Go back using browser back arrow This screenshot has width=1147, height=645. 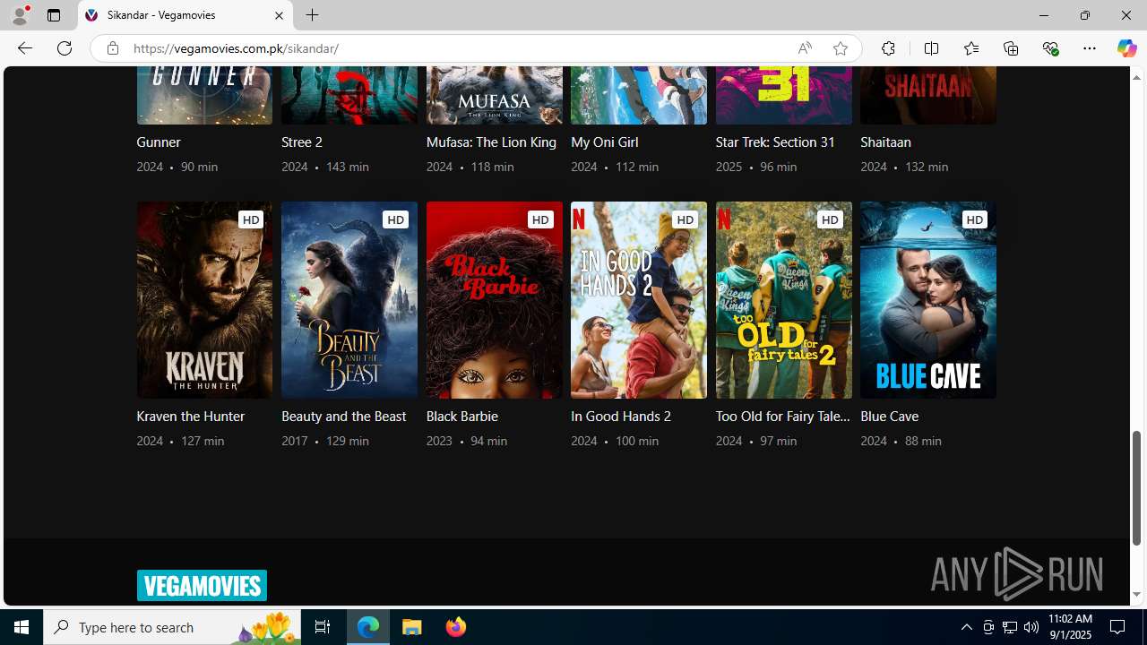pyautogui.click(x=24, y=48)
